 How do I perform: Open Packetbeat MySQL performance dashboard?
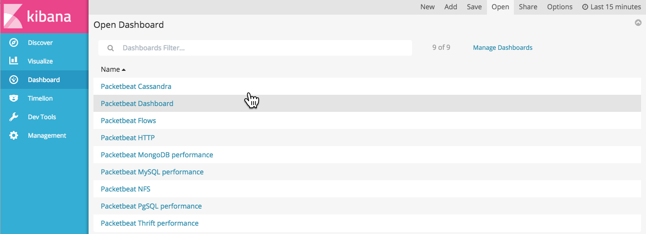pos(152,172)
